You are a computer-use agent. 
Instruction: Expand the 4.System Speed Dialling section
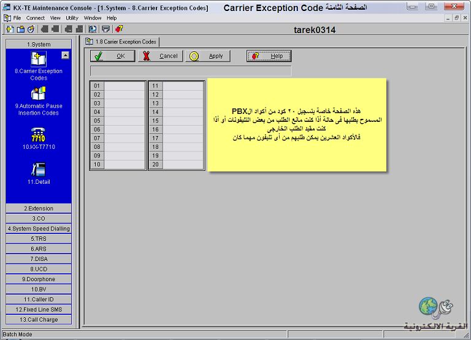click(x=39, y=229)
